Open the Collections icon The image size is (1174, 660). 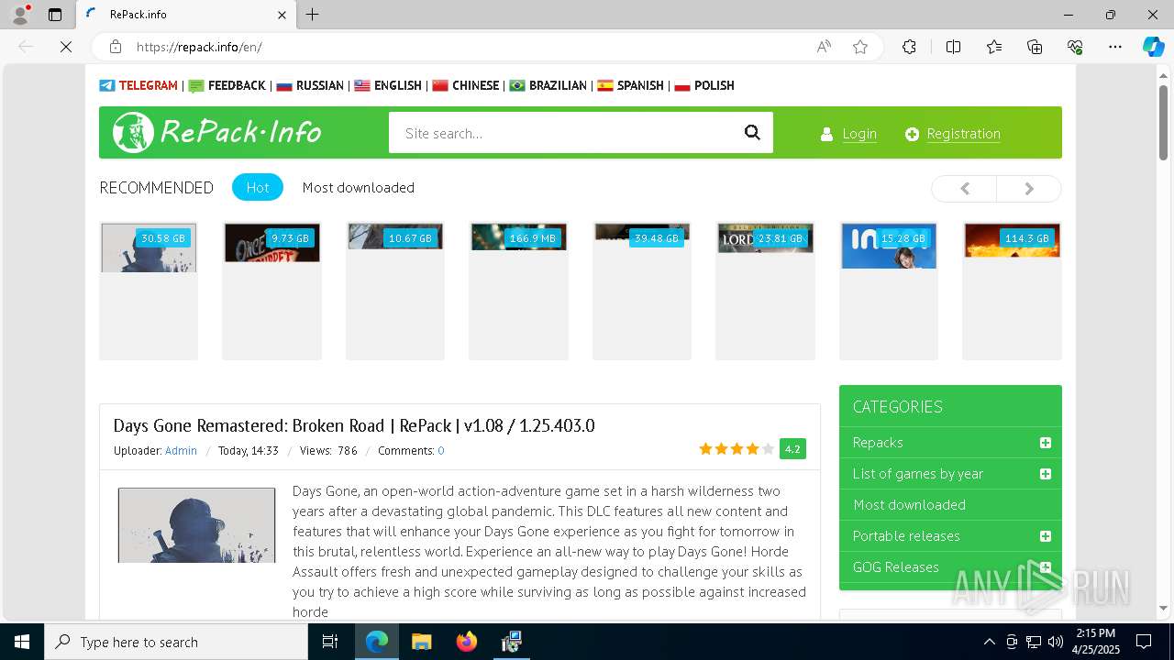point(1035,47)
